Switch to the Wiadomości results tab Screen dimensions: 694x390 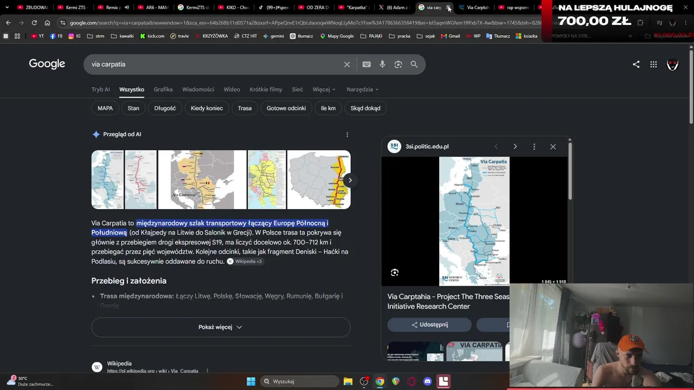point(198,89)
